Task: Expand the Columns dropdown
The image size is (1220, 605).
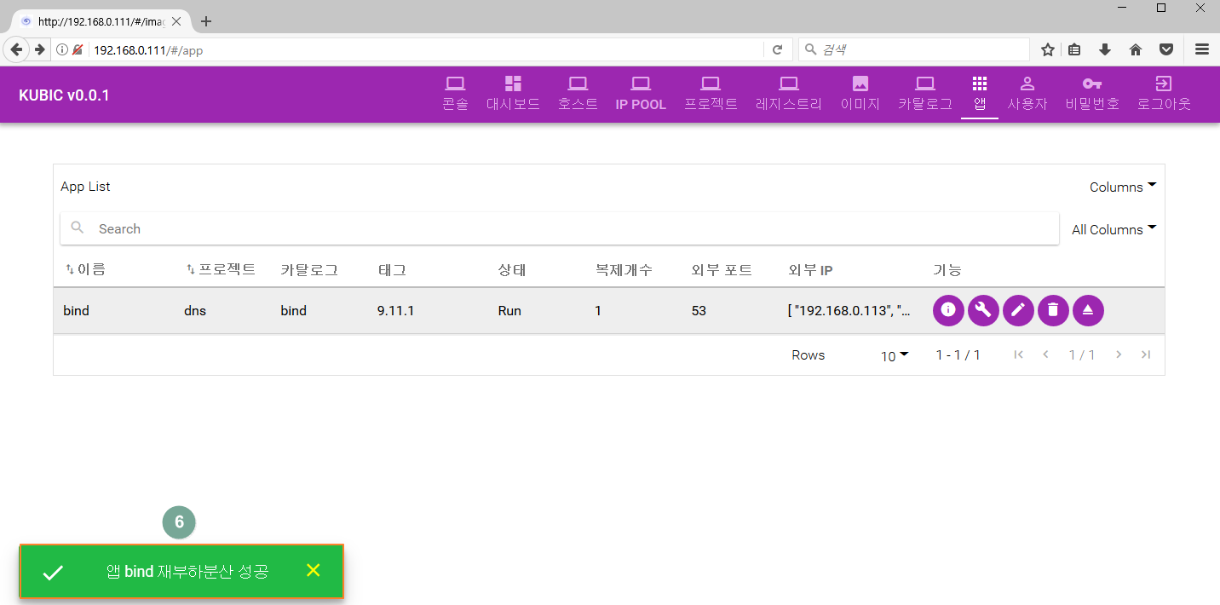Action: point(1123,187)
